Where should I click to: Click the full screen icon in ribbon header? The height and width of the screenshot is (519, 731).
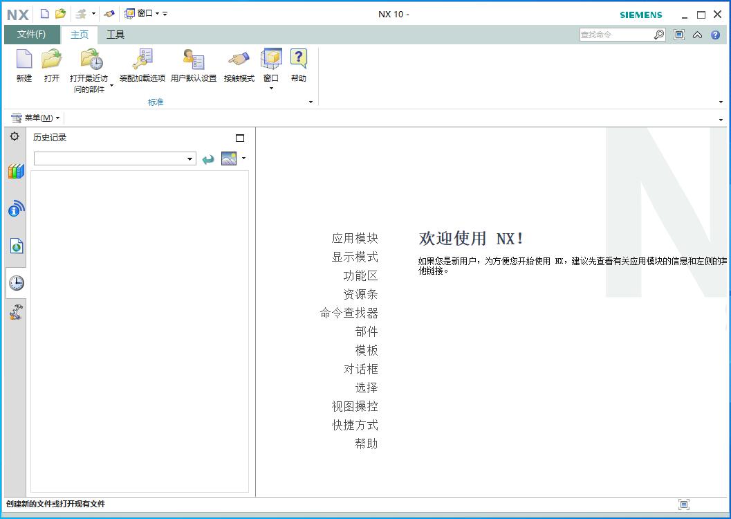(x=679, y=35)
